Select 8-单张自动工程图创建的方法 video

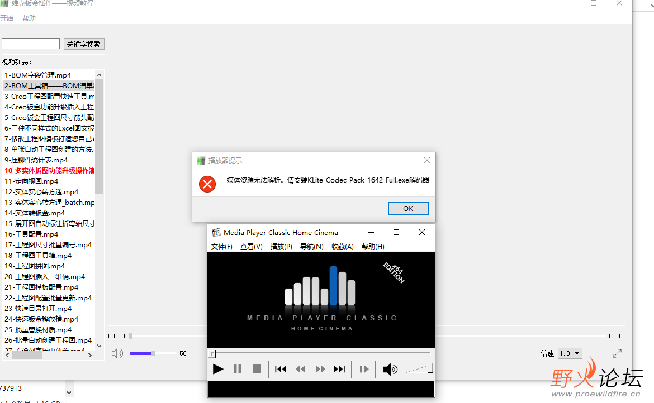point(49,150)
